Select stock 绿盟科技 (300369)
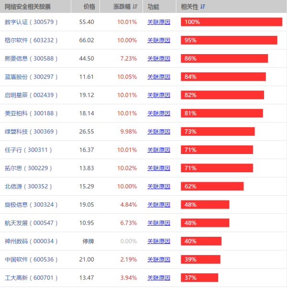 tap(31, 132)
